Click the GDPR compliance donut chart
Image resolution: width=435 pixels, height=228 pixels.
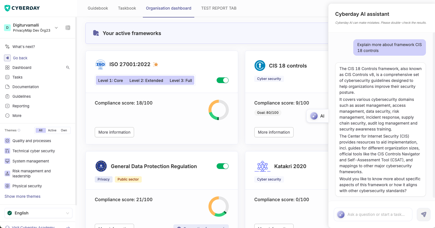click(x=218, y=207)
